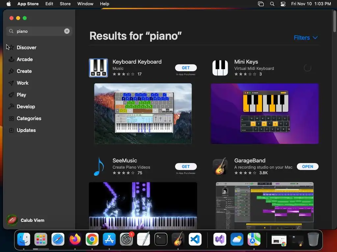
Task: Click the Play rocket icon
Action: (x=11, y=95)
